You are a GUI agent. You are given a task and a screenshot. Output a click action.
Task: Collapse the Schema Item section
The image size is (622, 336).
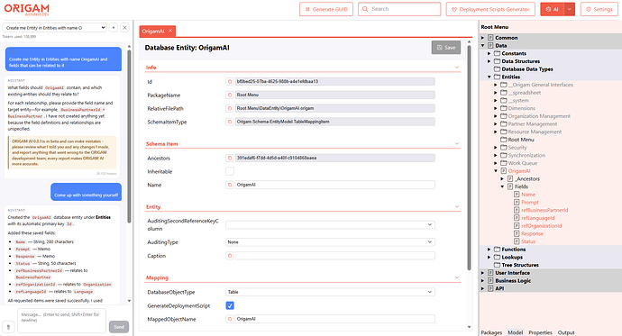[456, 143]
